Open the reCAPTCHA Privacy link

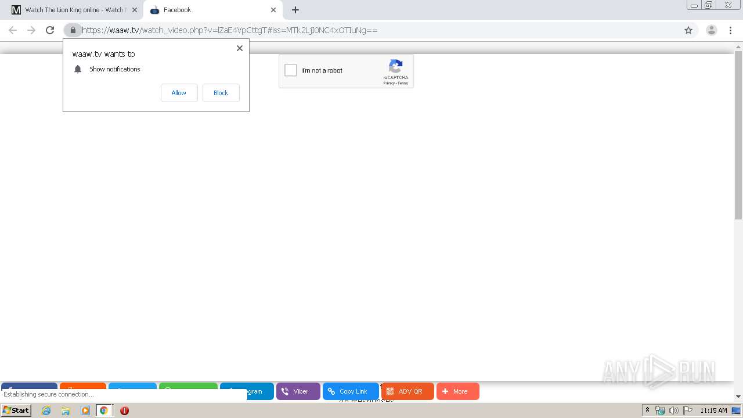(389, 83)
